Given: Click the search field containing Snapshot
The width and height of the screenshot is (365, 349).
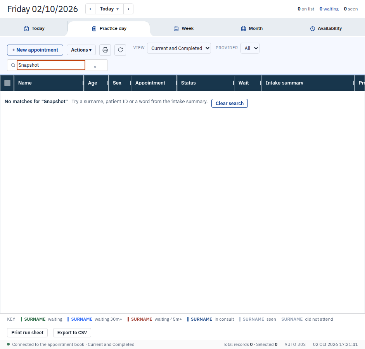Looking at the screenshot, I should [51, 65].
